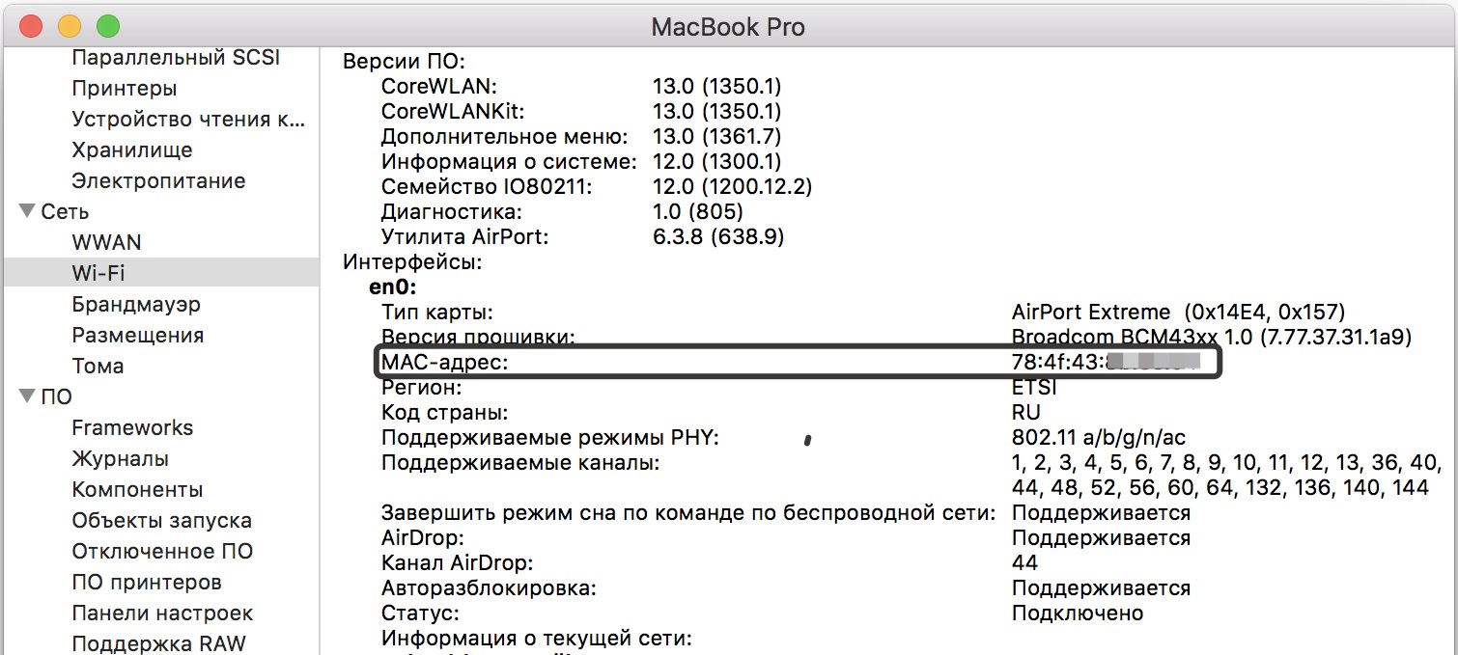Click the Канал AirDrop: label

458,562
